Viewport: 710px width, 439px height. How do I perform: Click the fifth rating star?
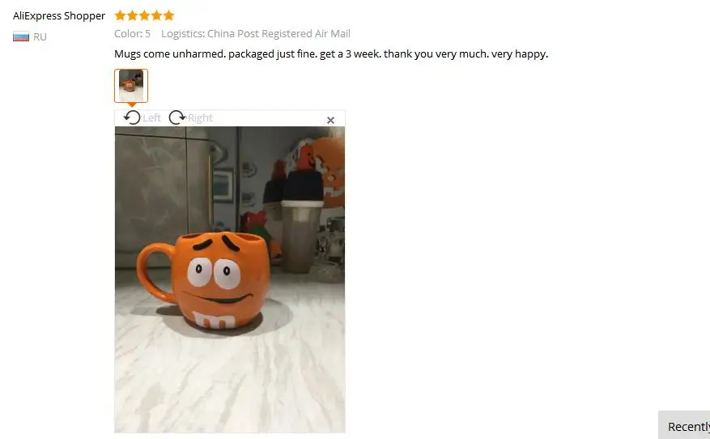coord(169,16)
